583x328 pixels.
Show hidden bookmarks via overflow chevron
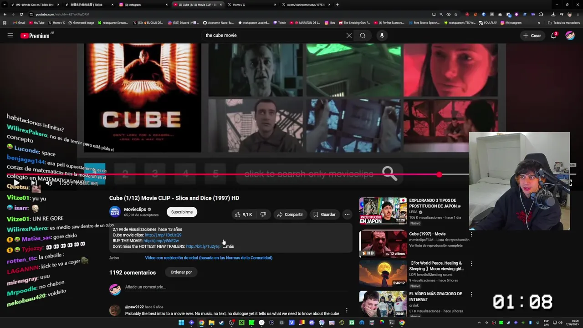pos(539,23)
